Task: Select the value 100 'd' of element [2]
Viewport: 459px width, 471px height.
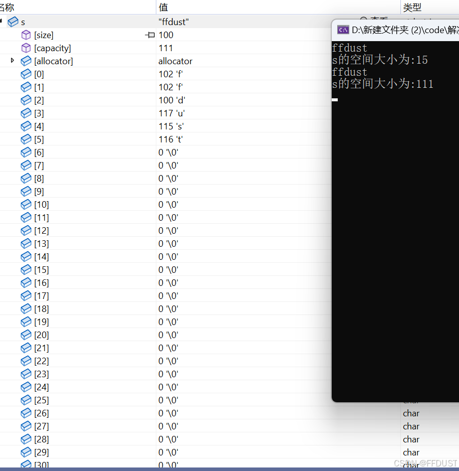Action: 172,100
